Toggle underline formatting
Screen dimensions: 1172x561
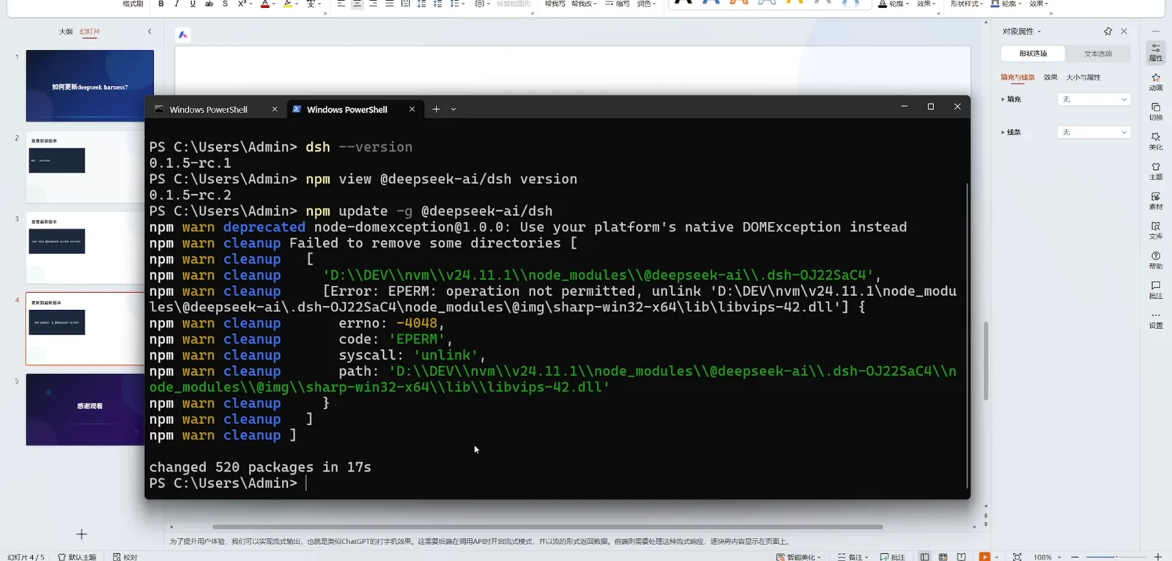tap(193, 4)
